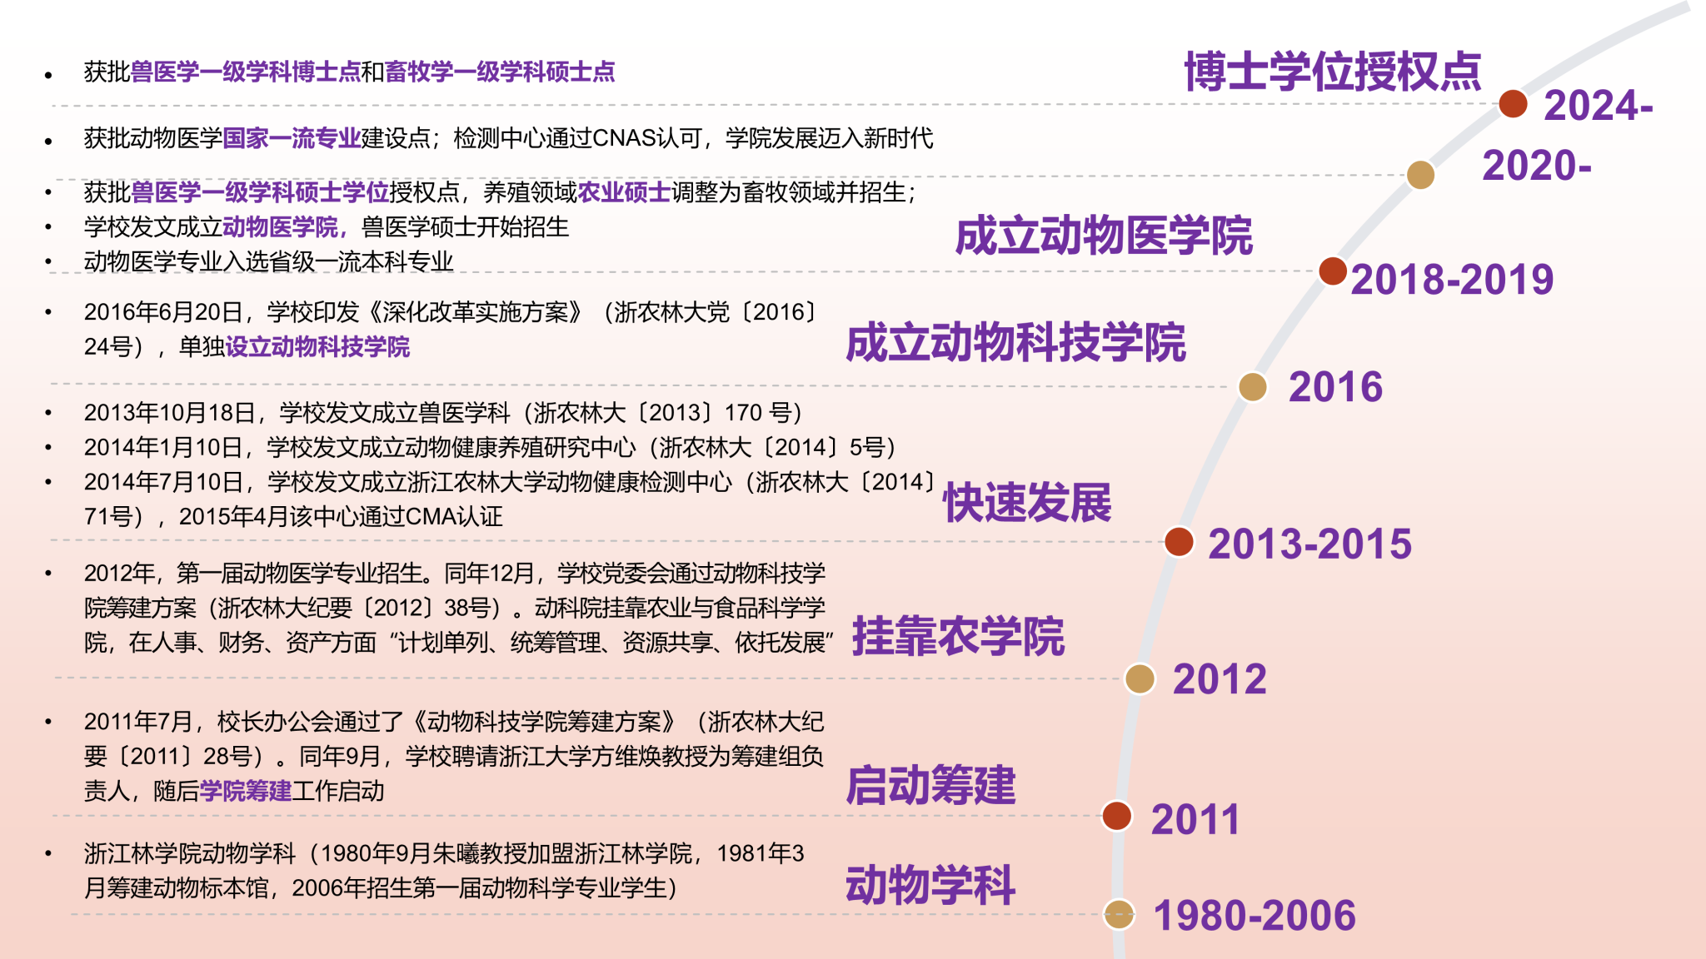
Task: Click the tan dot next to 1980-2006
Action: click(1119, 914)
